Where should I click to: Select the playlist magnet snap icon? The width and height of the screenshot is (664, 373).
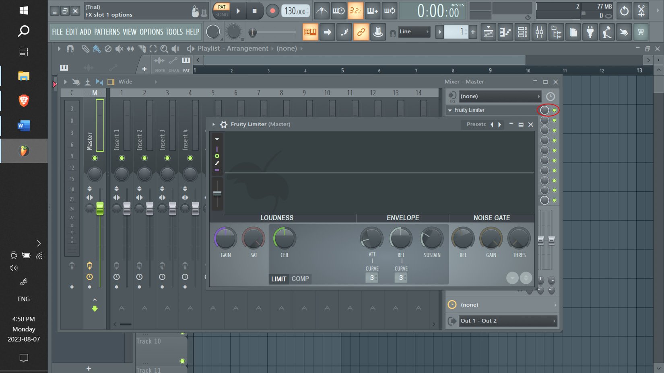(70, 49)
